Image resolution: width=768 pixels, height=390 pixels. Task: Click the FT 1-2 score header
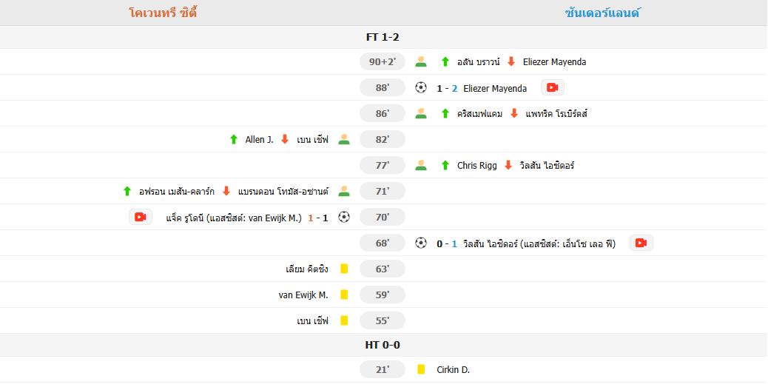click(383, 37)
